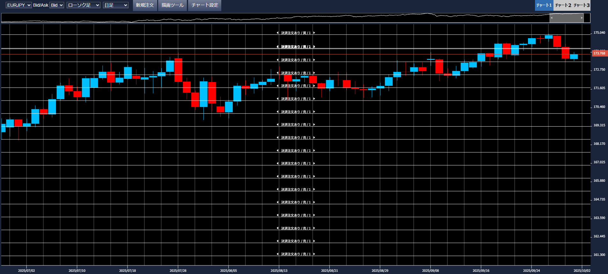Switch to the チャート2 tab

tap(563, 5)
